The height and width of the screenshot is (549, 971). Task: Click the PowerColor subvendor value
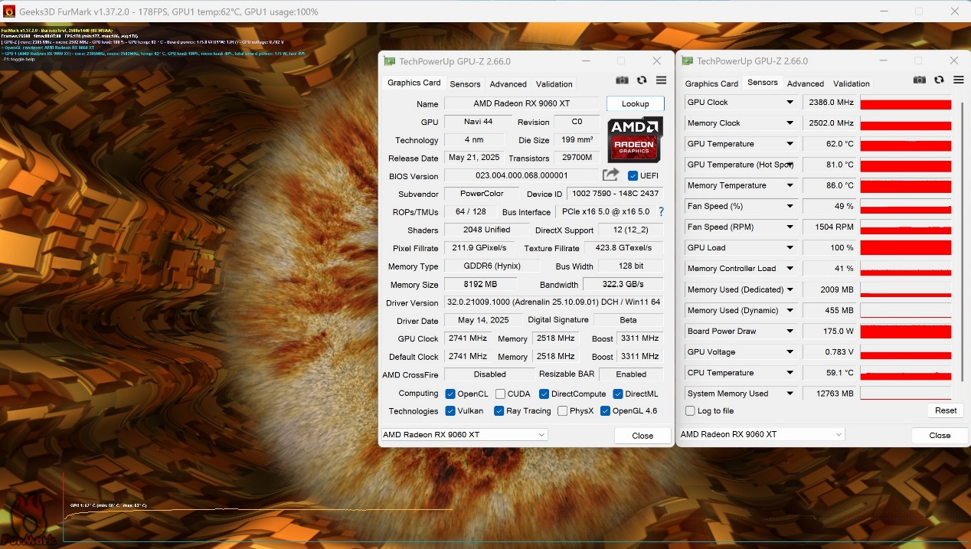coord(482,194)
